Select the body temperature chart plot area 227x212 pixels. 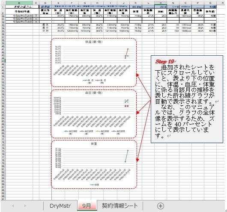click(x=98, y=54)
